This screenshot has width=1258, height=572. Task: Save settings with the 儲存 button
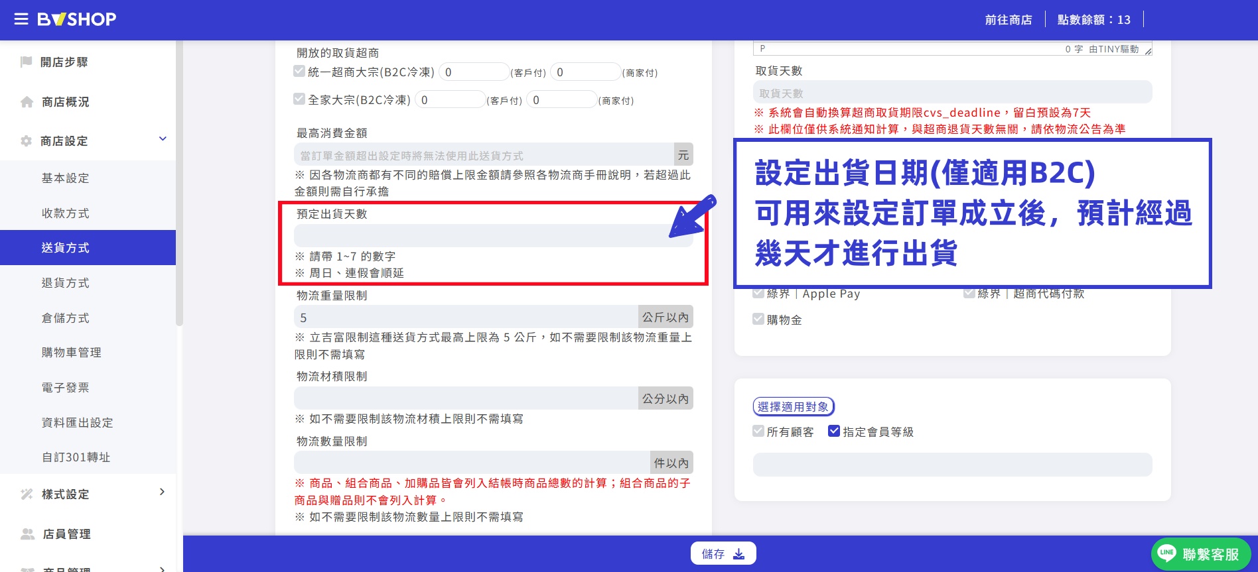click(x=723, y=554)
